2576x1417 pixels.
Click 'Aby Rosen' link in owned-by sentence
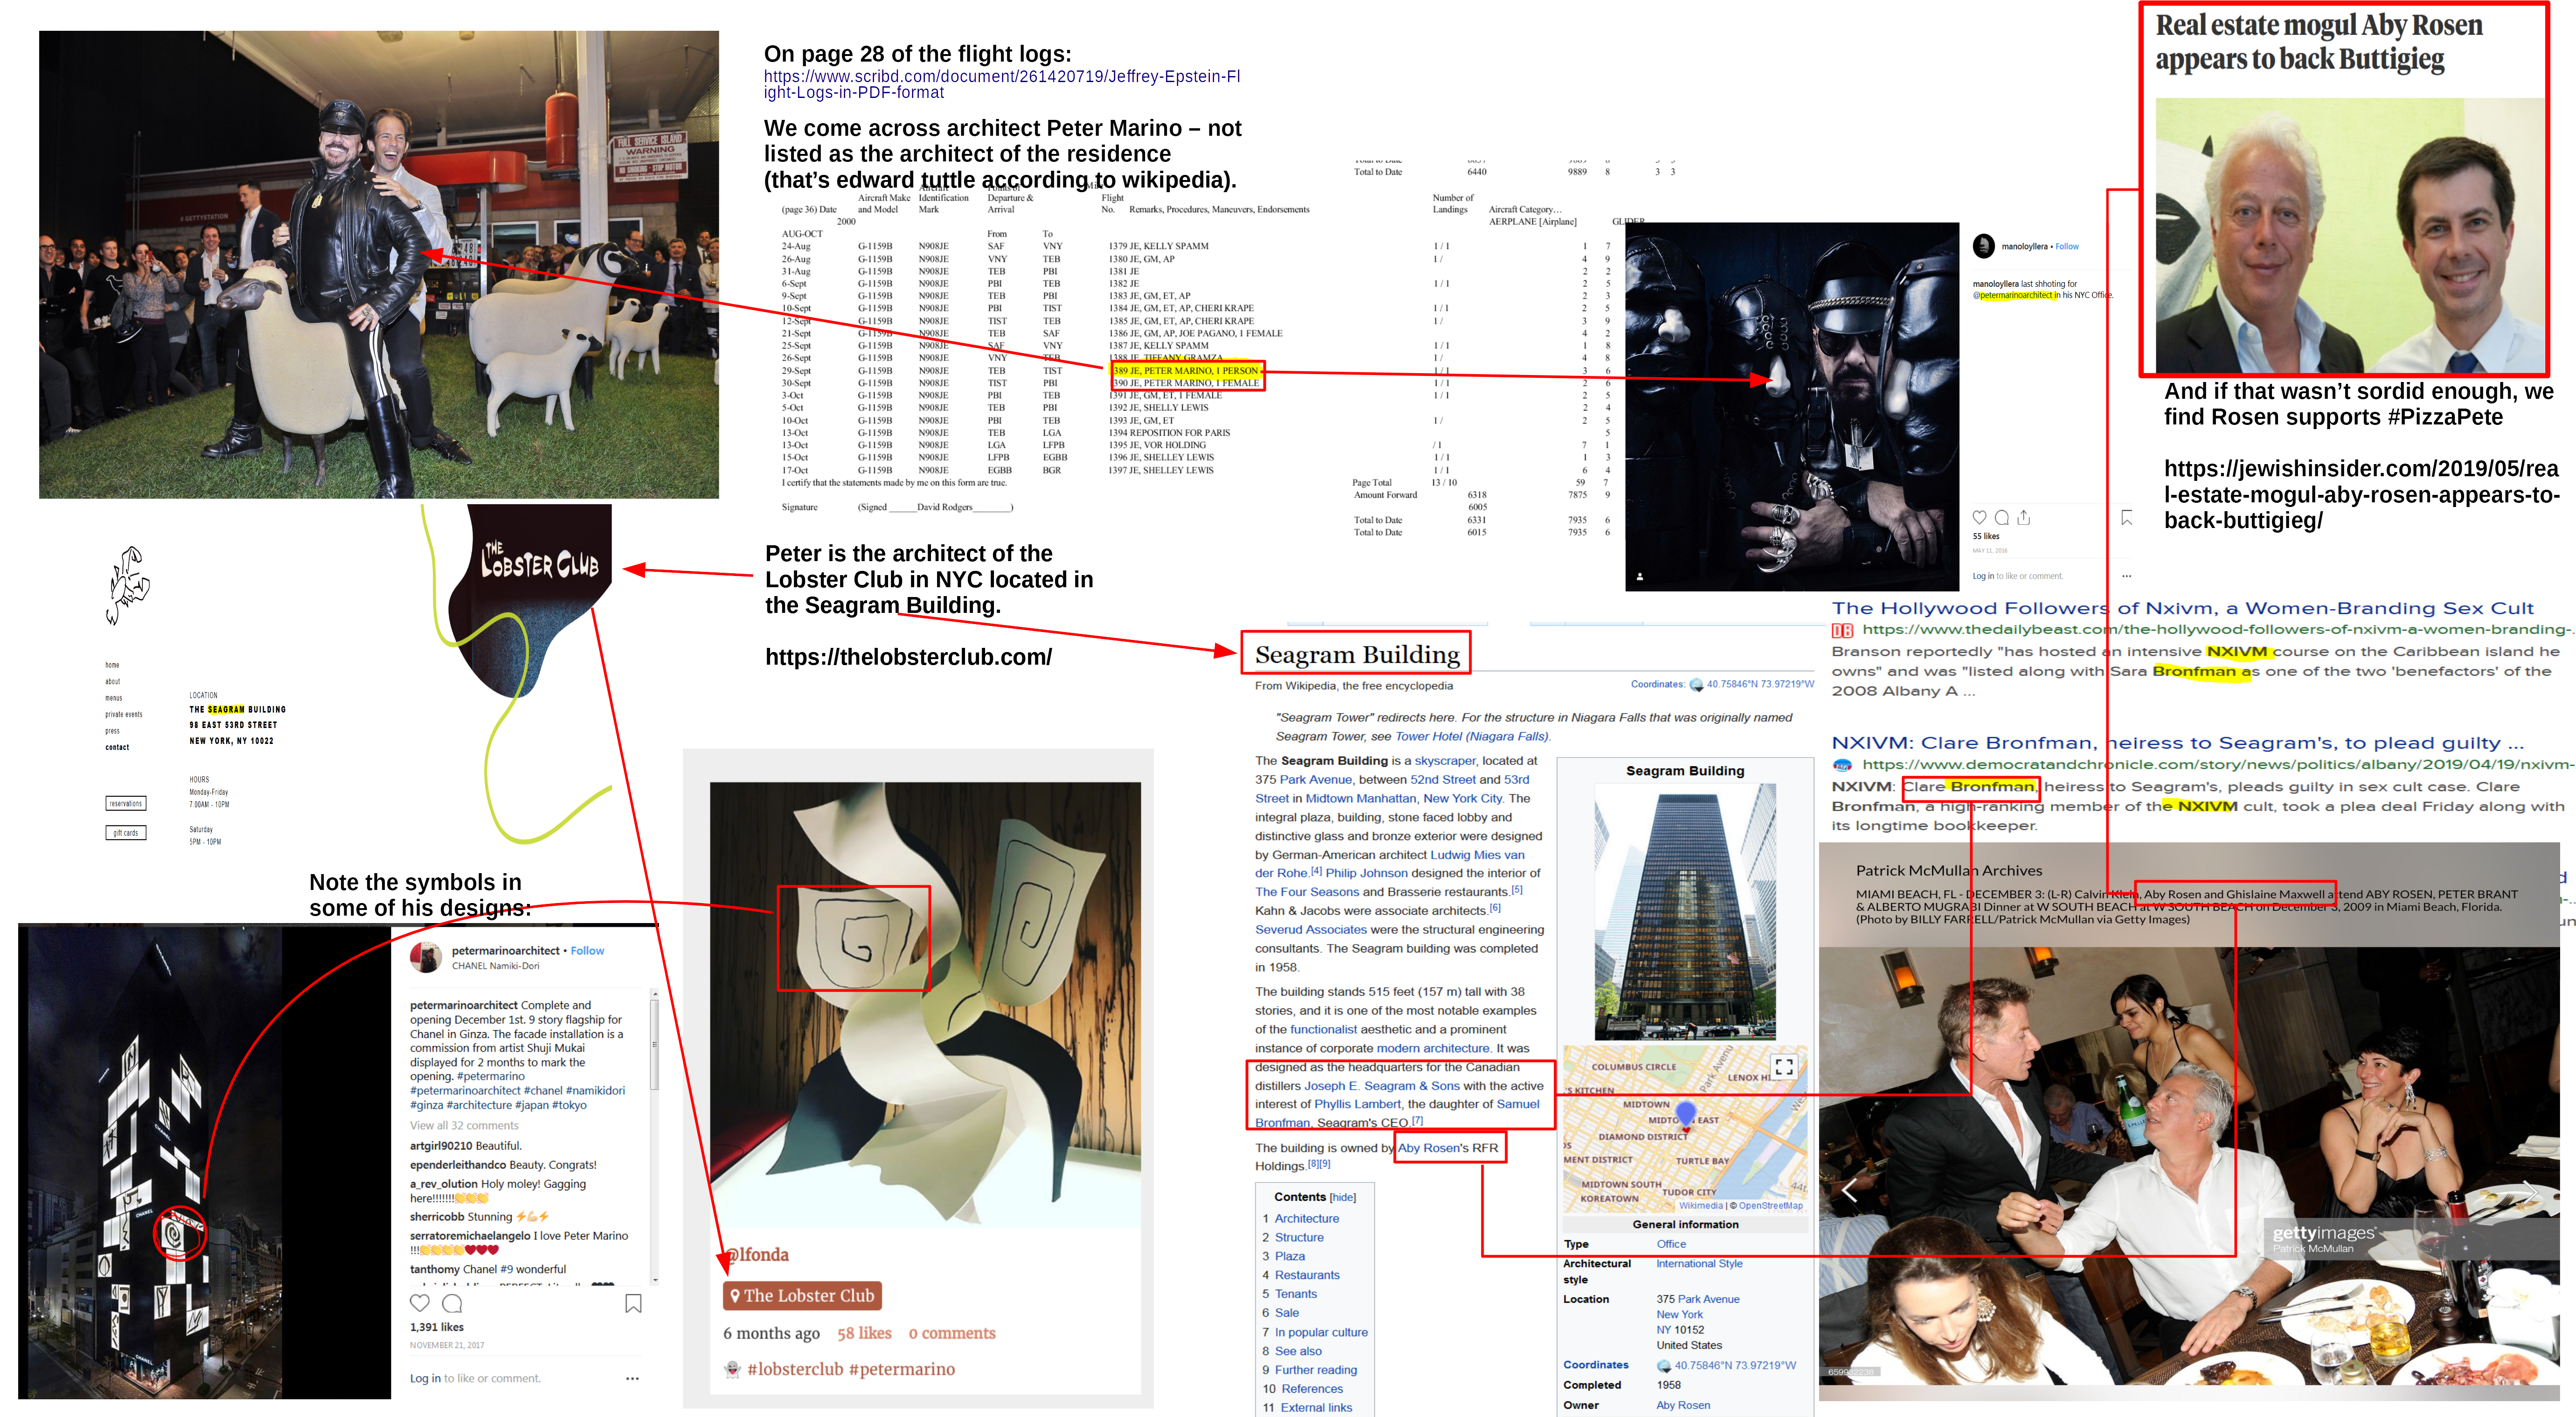click(x=1429, y=1148)
